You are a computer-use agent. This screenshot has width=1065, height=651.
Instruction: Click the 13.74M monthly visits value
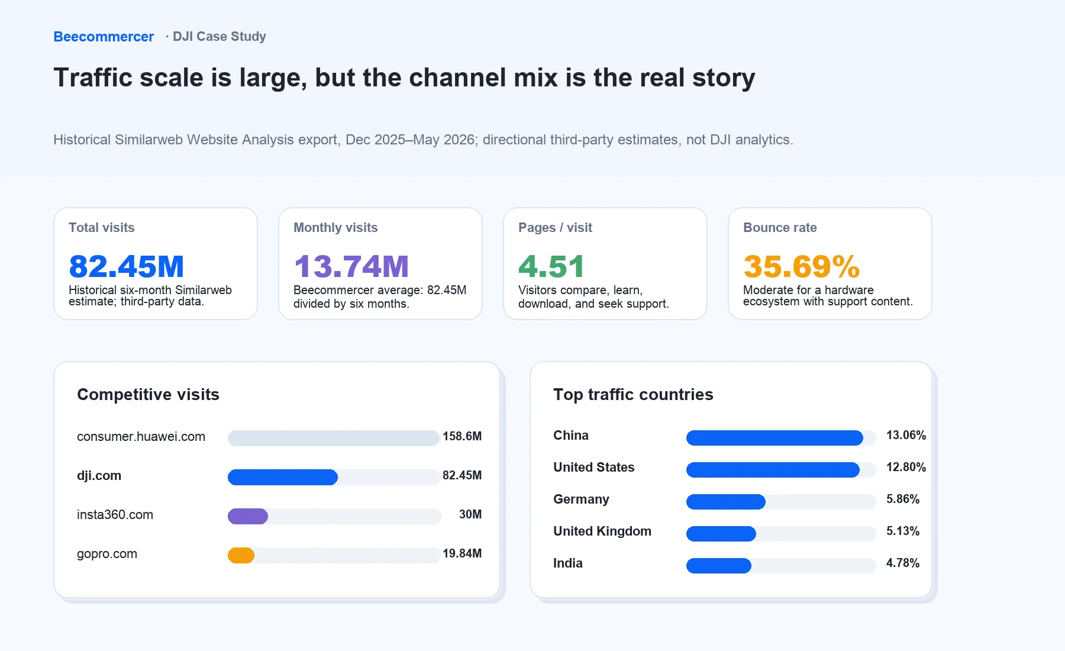(351, 266)
